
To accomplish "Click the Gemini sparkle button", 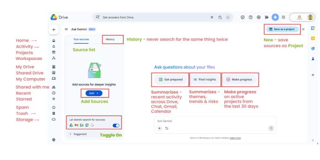I will coord(275,17).
